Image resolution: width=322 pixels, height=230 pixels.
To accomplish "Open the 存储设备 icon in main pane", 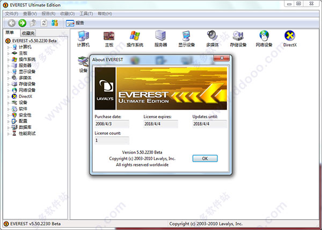I will [x=238, y=39].
